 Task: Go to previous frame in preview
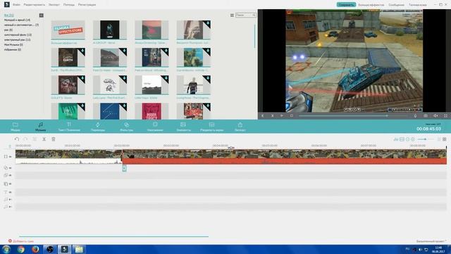(262, 116)
